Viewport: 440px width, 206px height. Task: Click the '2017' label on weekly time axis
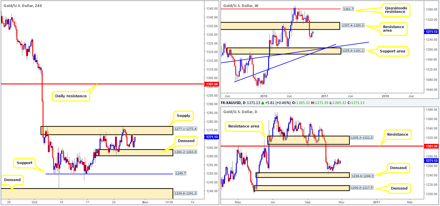tap(325, 96)
